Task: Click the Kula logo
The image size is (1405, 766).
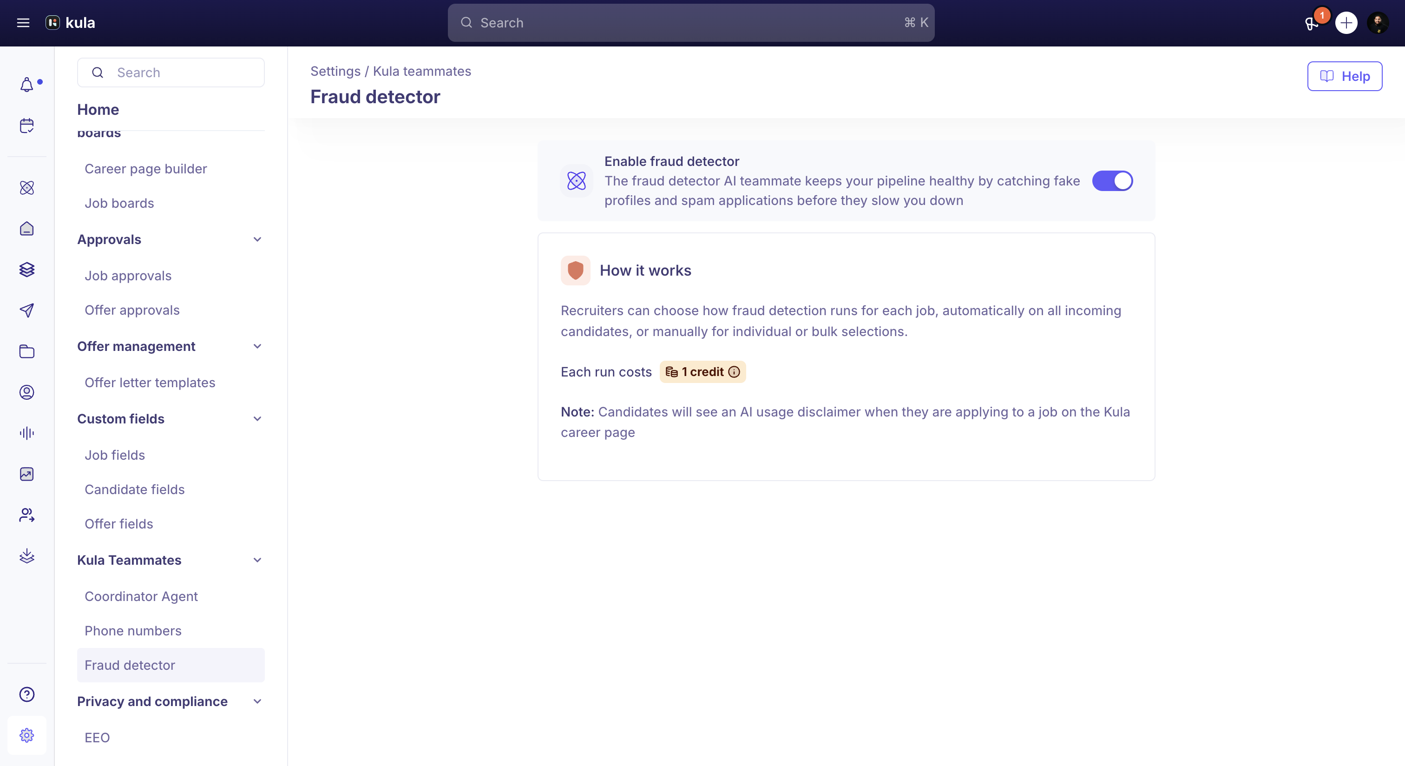Action: (x=70, y=23)
